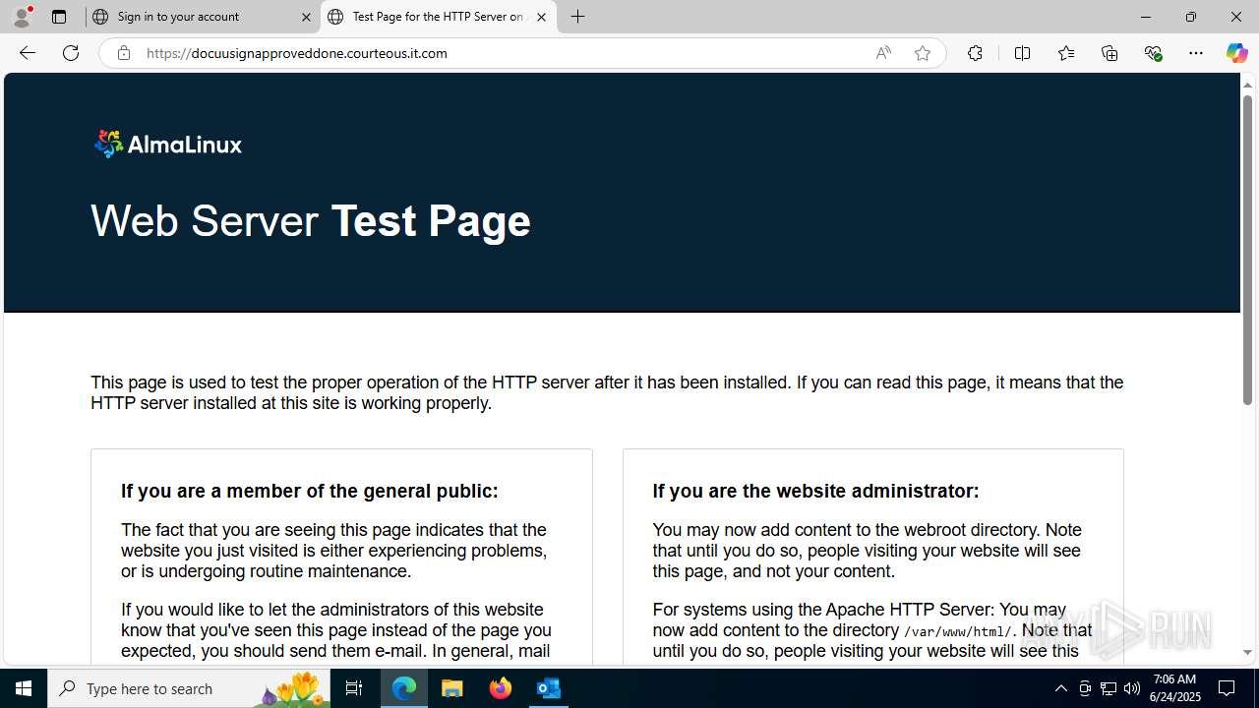Open the browser profile icon

tap(22, 17)
